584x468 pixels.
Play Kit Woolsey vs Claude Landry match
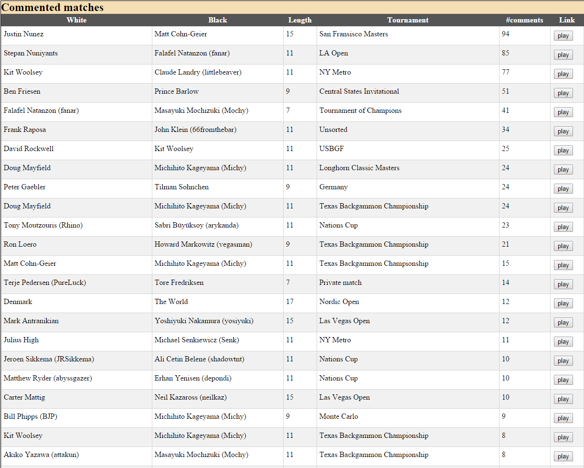coord(563,74)
